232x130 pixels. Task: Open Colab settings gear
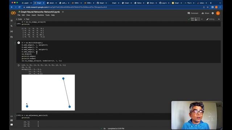point(213,13)
